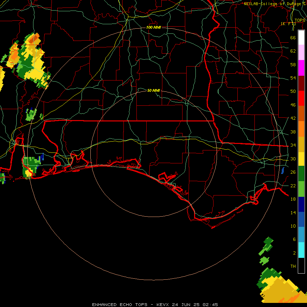307x307 pixels.
Task: Click the elongated green echo above the bottom-right storm
Action: (266, 246)
